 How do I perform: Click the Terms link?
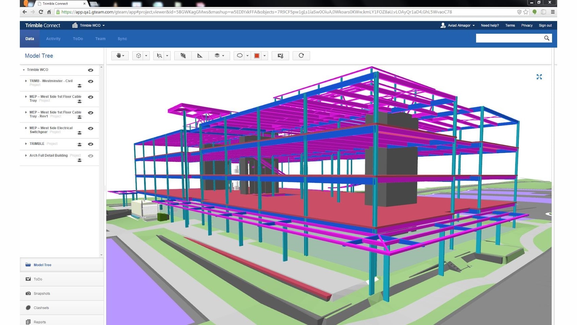pos(510,26)
